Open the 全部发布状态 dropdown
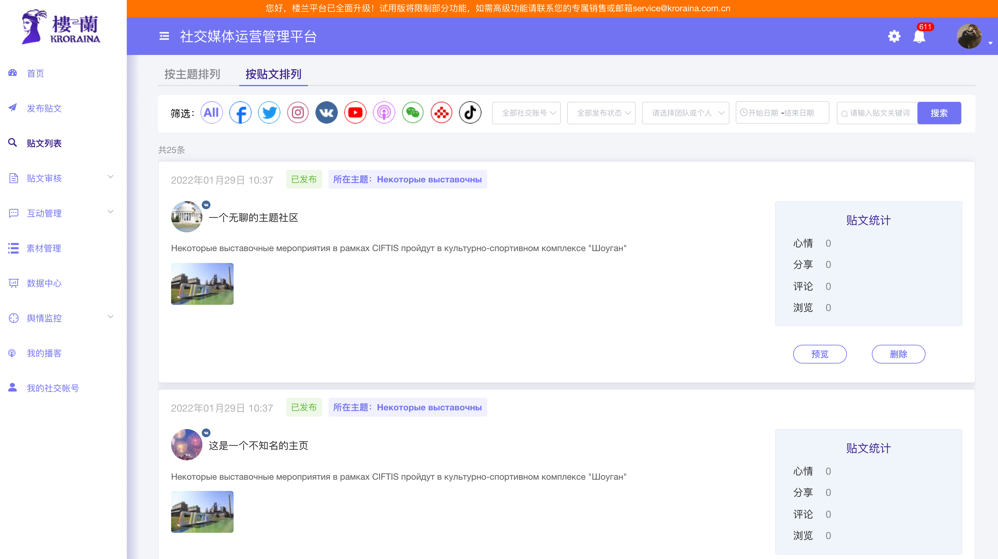 tap(601, 113)
